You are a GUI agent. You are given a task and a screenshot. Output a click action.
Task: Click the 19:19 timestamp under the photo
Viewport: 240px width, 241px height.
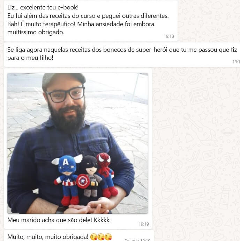click(144, 224)
